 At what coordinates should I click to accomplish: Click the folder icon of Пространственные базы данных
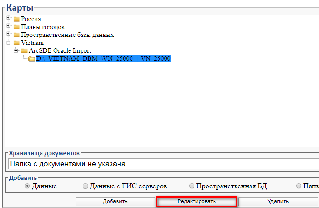17,35
